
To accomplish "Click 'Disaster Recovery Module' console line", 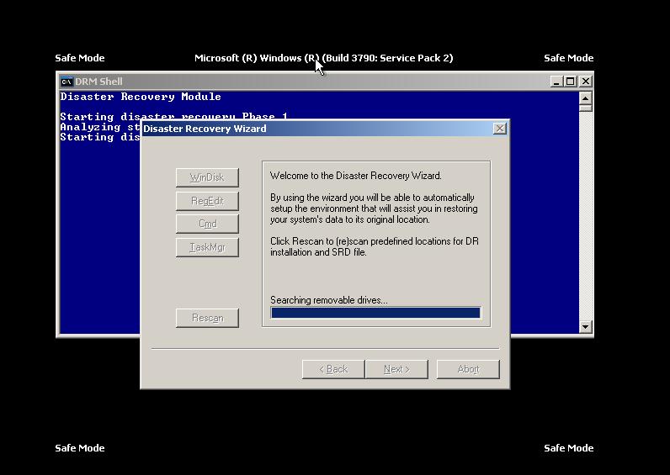I will (141, 97).
